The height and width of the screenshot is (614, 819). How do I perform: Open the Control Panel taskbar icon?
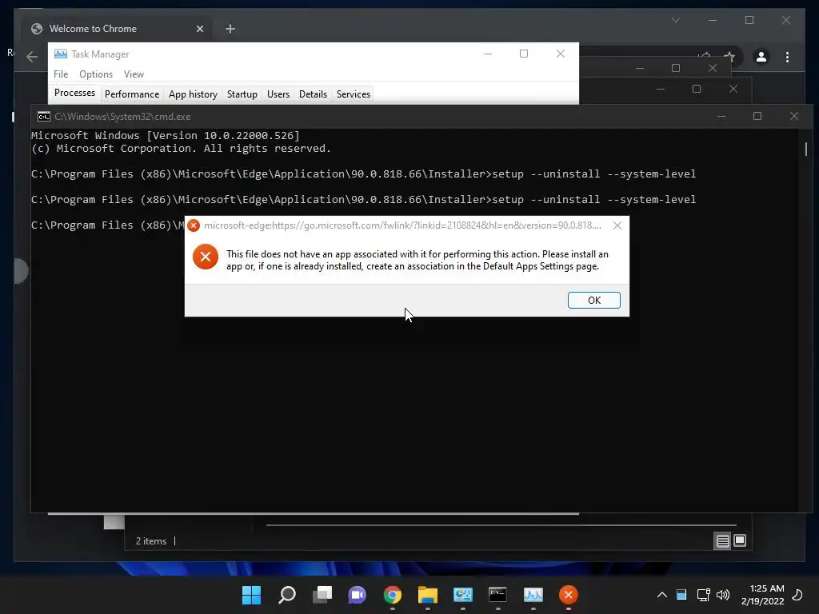point(463,595)
